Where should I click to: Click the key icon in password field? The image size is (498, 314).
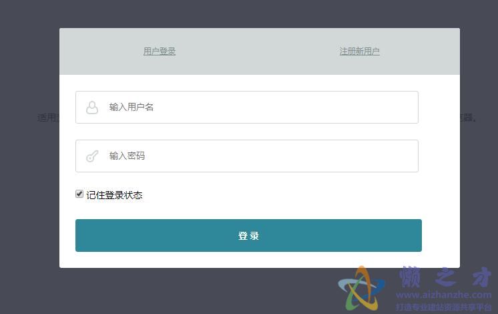[92, 156]
